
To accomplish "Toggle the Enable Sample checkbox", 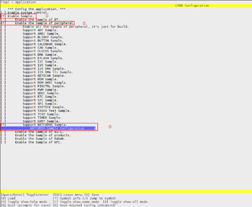I will coord(3,16).
